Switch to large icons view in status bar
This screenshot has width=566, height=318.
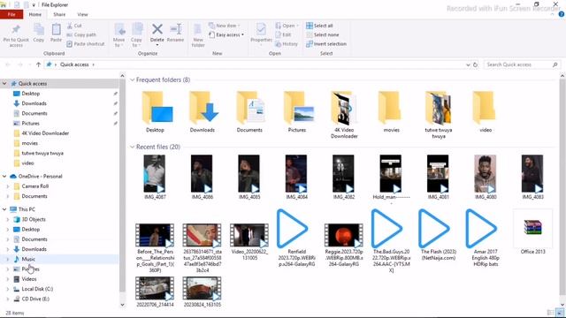click(x=560, y=313)
